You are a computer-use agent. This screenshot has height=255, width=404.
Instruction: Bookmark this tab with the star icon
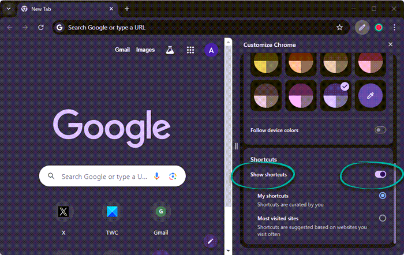339,27
